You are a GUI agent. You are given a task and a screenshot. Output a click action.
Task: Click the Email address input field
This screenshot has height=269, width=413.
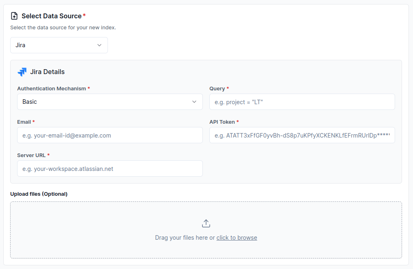coord(110,135)
